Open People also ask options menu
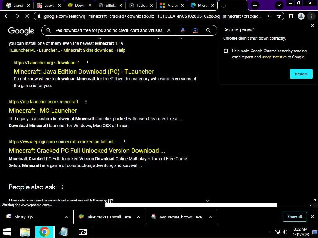Image resolution: width=318 pixels, height=238 pixels. pos(62,187)
